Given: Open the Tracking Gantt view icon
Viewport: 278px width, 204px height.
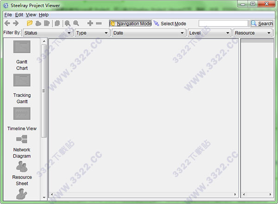Looking at the screenshot, I should click(22, 80).
